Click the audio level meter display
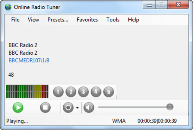Viewport: 193px width, 130px height. point(27,91)
